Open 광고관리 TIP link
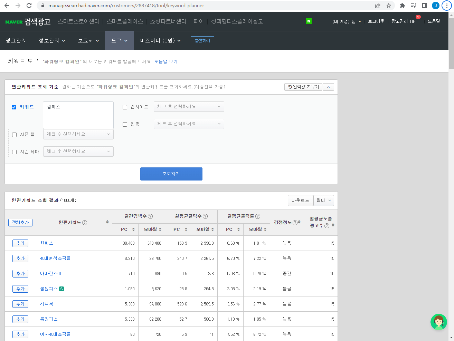 404,21
